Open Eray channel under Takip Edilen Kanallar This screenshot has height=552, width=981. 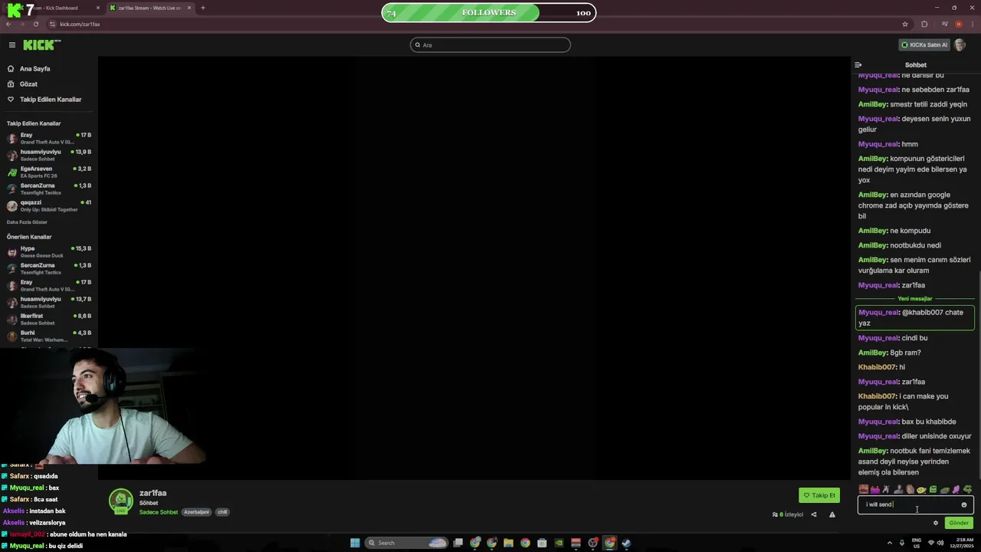coord(49,138)
